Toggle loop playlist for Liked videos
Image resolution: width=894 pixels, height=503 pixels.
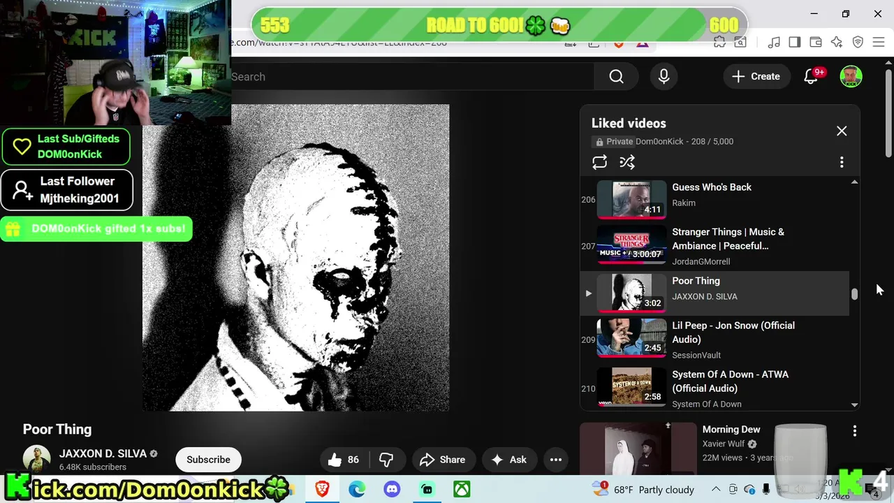coord(599,162)
